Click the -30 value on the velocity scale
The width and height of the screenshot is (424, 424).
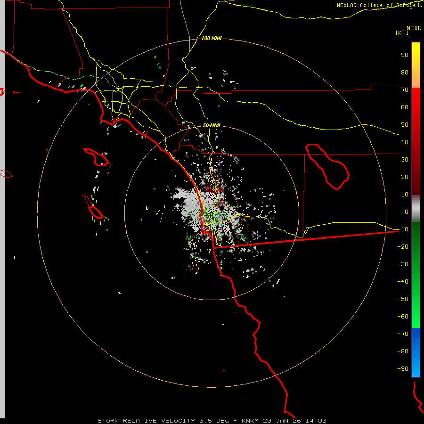pyautogui.click(x=403, y=264)
